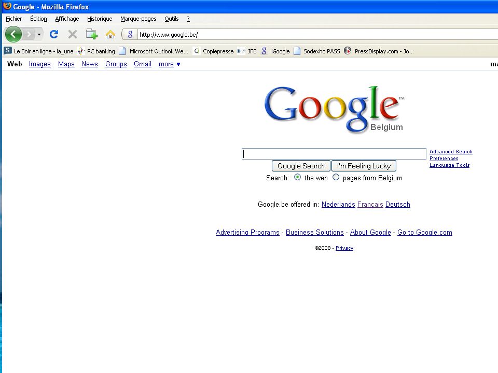Reload the page with the blue refresh icon

pyautogui.click(x=54, y=34)
